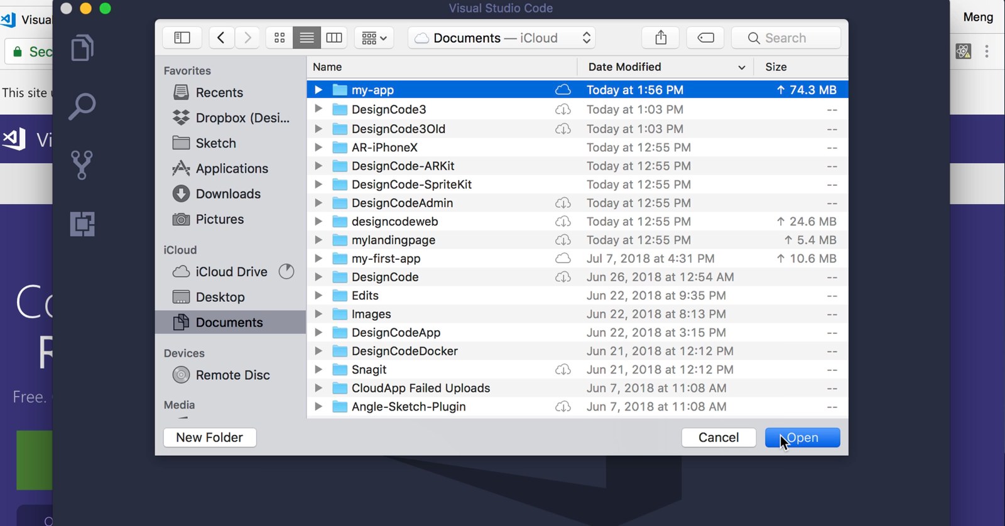This screenshot has height=526, width=1005.
Task: Select Remote Disc under Devices
Action: point(230,375)
